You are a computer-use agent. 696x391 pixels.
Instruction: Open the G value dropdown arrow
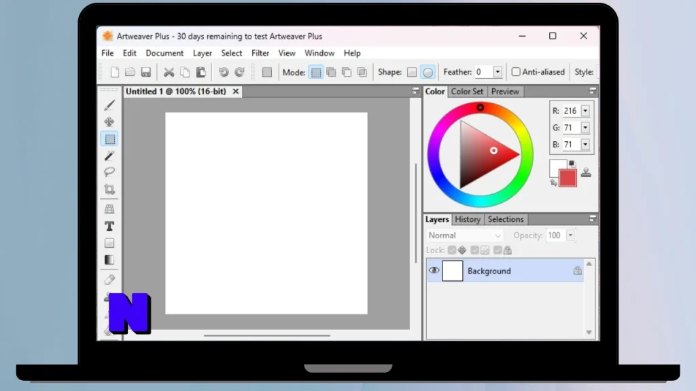585,128
